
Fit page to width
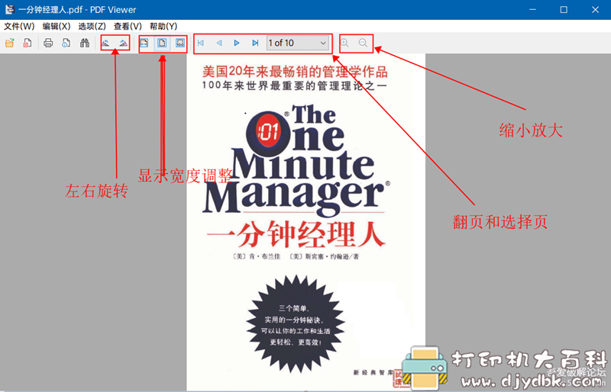tap(144, 43)
